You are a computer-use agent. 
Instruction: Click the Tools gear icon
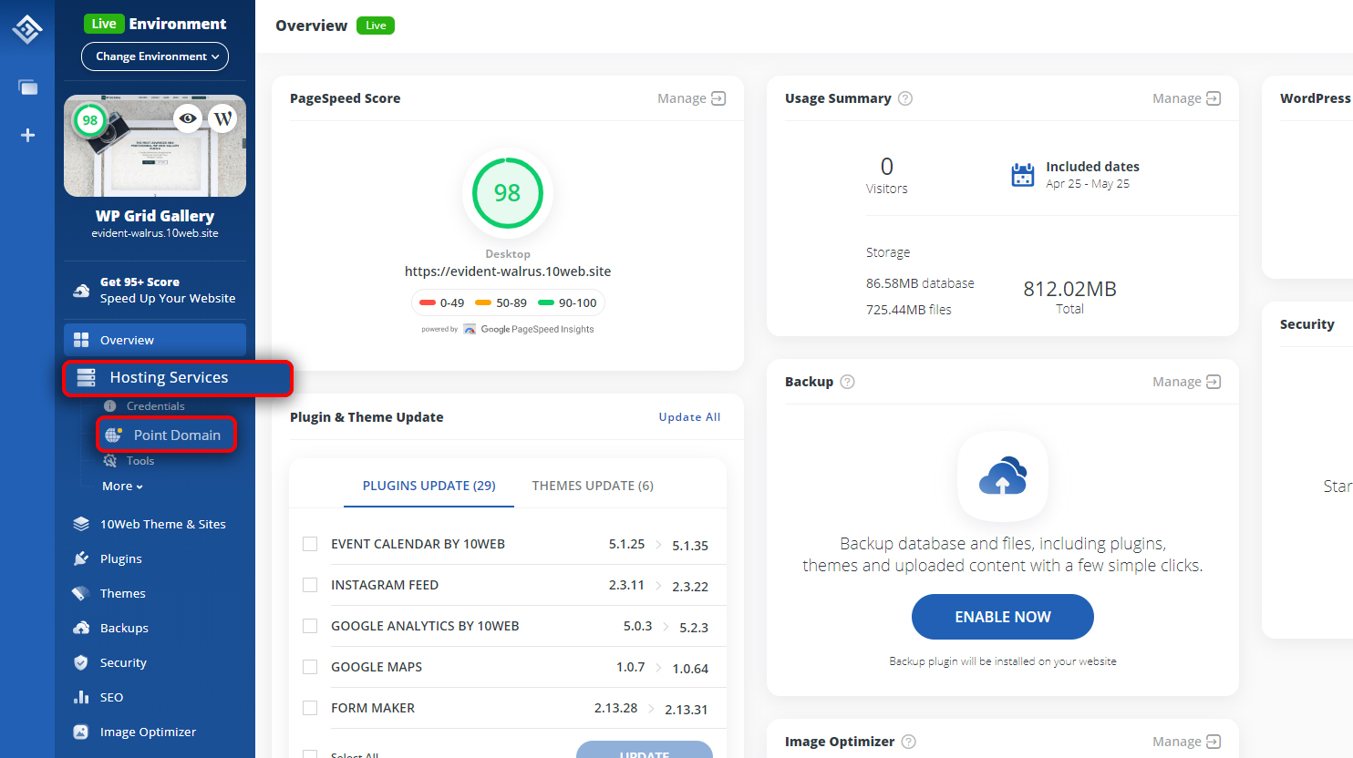click(110, 461)
